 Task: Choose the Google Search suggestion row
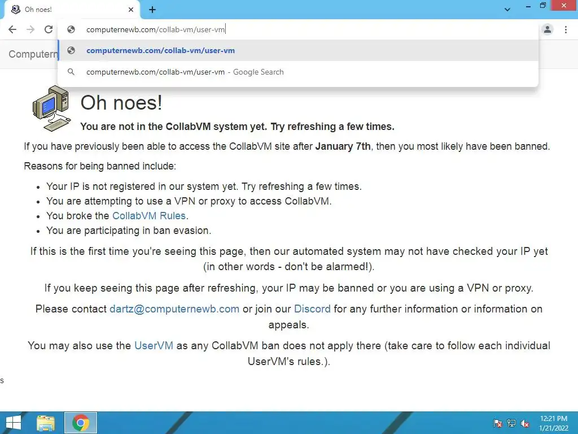point(298,72)
